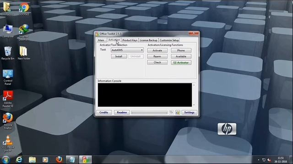Open the Windows folder on the desktop

pos(8,9)
